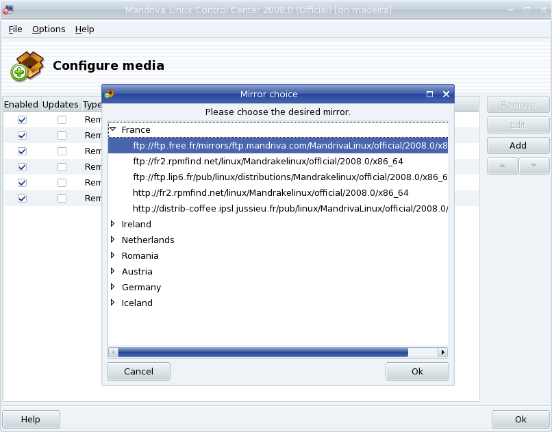Screen dimensions: 552x432
Task: Uncheck Enabled checkbox in sixth media row
Action: tap(22, 199)
